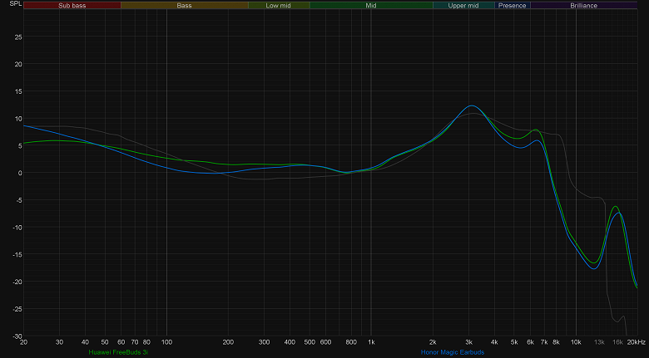Click the Upper mid band header
This screenshot has height=358, width=649.
[463, 5]
